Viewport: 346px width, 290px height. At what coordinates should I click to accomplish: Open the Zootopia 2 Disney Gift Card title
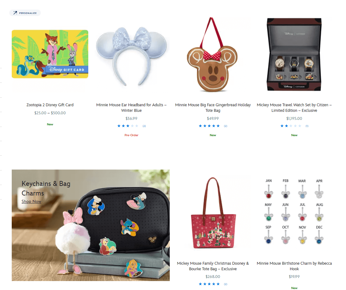[50, 105]
